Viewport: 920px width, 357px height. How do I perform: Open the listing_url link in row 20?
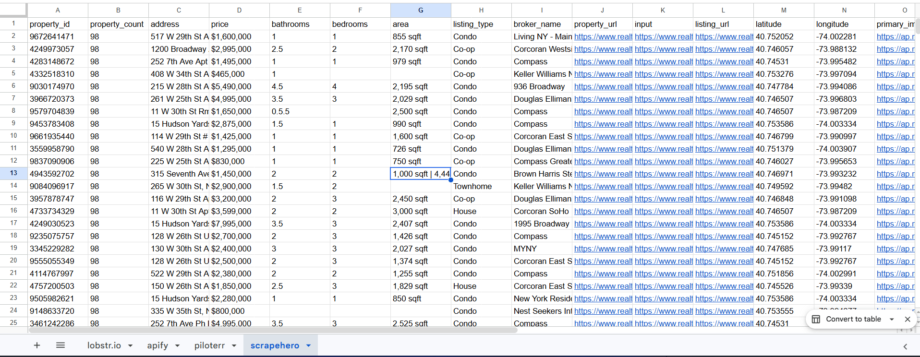(724, 261)
